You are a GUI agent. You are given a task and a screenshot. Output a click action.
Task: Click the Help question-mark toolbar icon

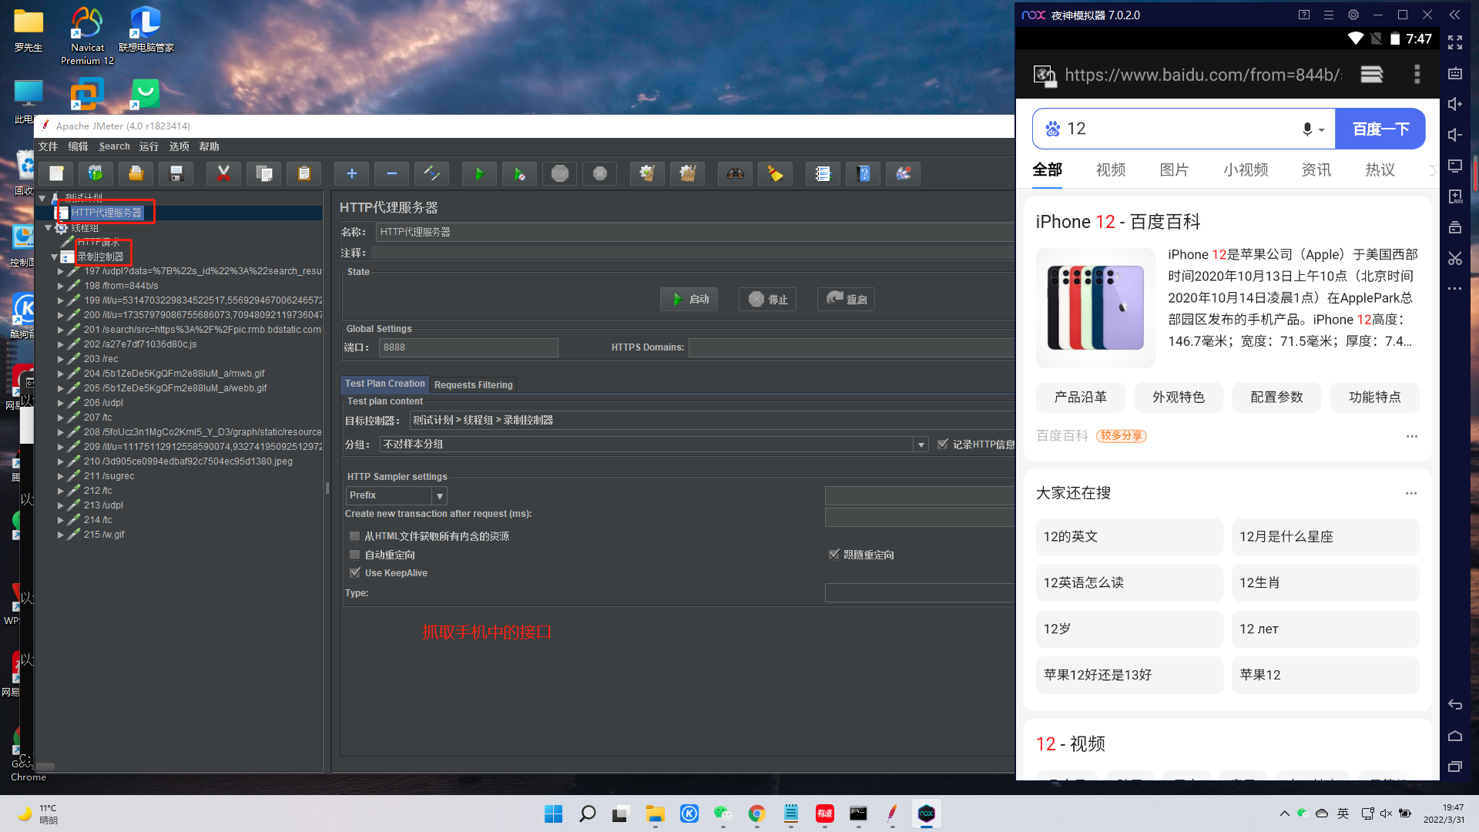click(864, 174)
